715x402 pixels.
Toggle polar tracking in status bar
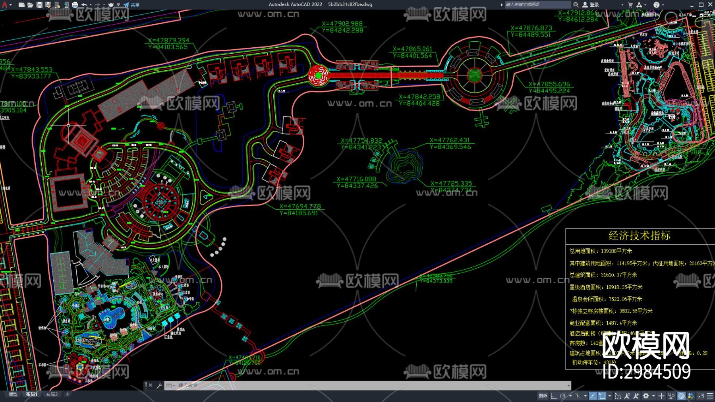click(x=563, y=396)
